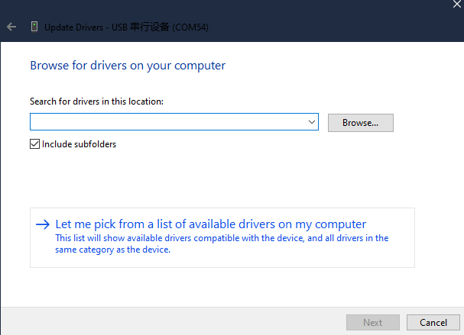Uncheck Include subfolders checkbox
Viewport: 464px width, 335px height.
click(34, 144)
